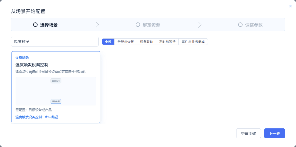Select the 选择场景 step

coord(45,25)
